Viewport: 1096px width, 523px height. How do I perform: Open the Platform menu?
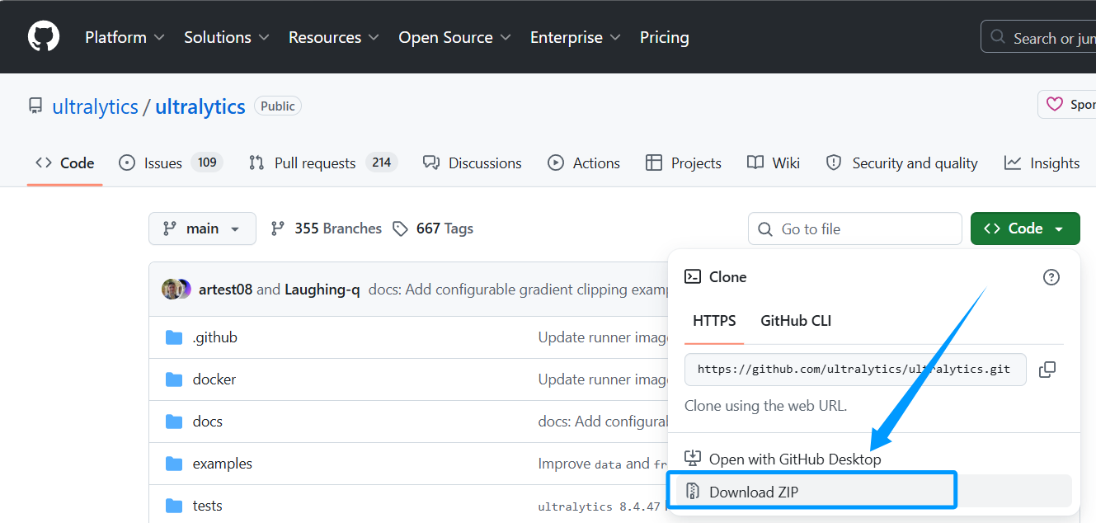click(x=125, y=37)
